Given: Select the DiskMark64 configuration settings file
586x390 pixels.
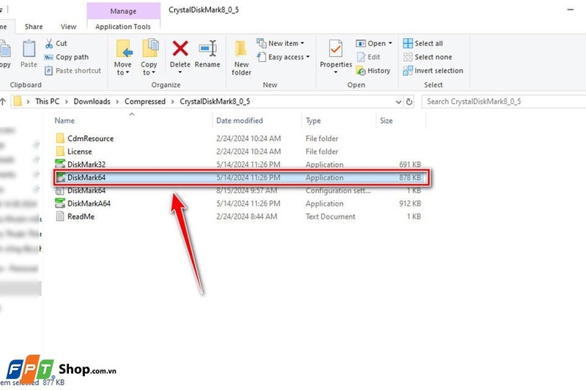Looking at the screenshot, I should (86, 190).
